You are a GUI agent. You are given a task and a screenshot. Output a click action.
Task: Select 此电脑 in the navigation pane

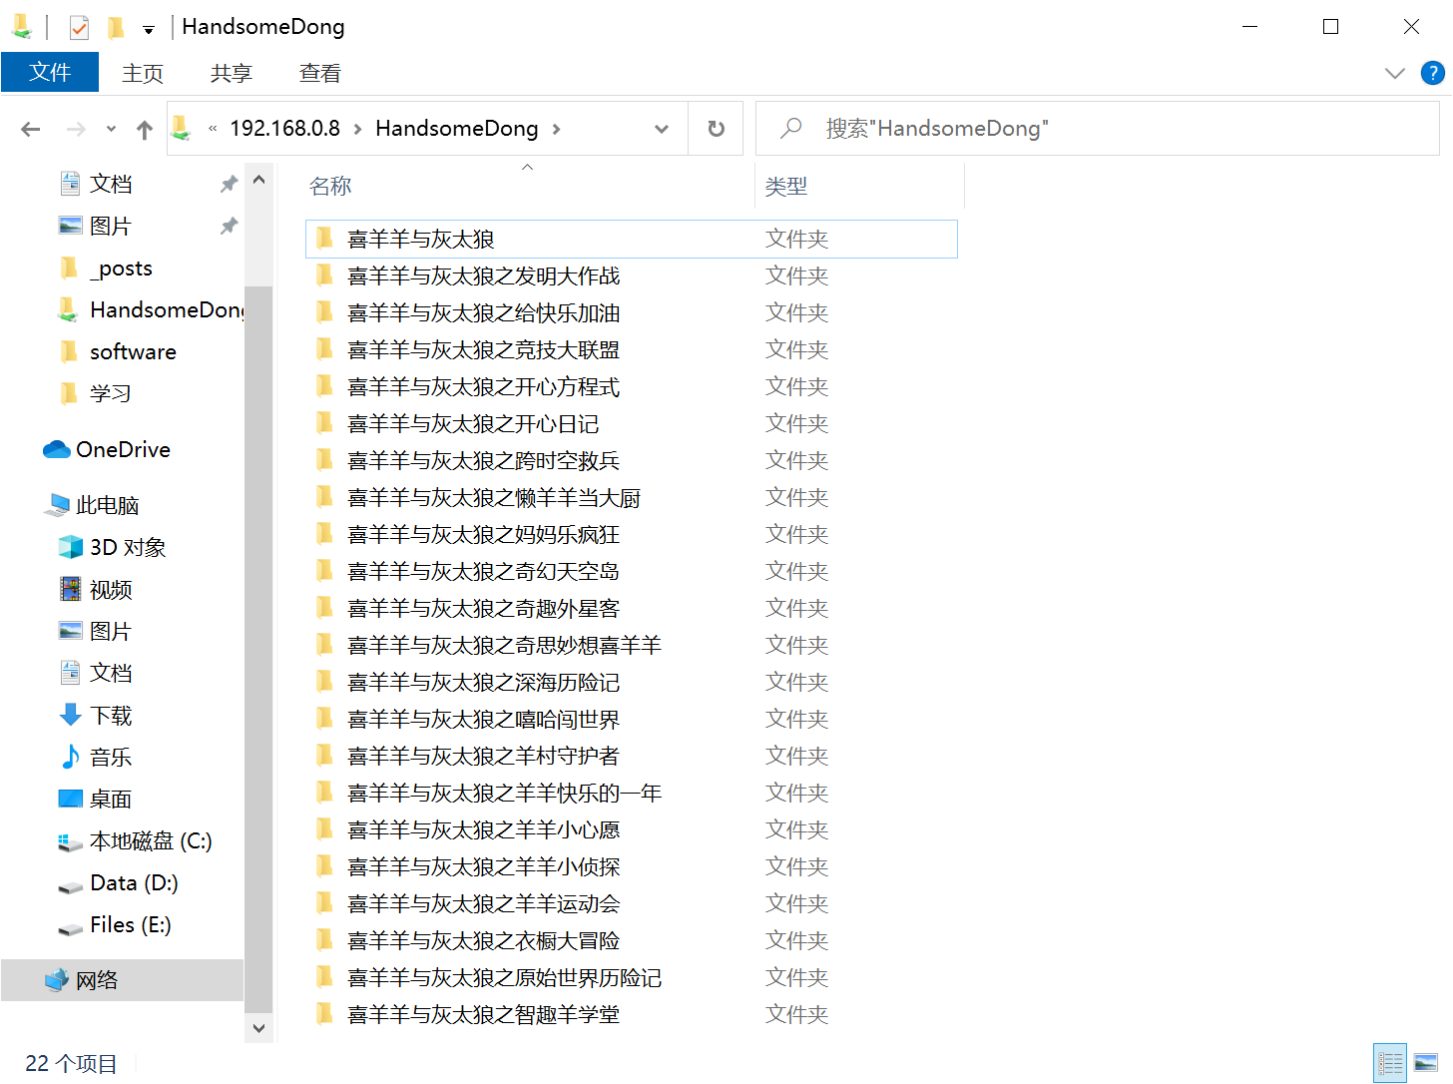tap(107, 506)
